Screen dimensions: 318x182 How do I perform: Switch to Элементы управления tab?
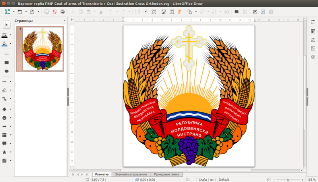point(131,174)
